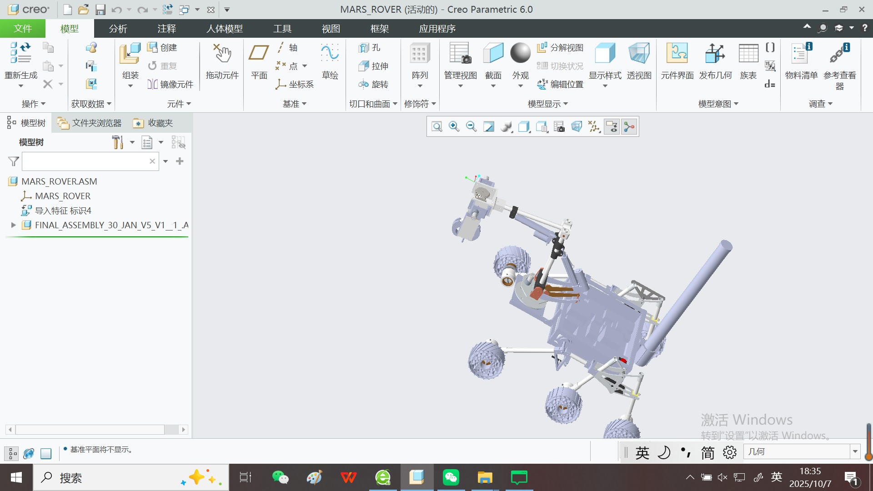Click the model tree search field
This screenshot has width=873, height=491.
tap(85, 161)
